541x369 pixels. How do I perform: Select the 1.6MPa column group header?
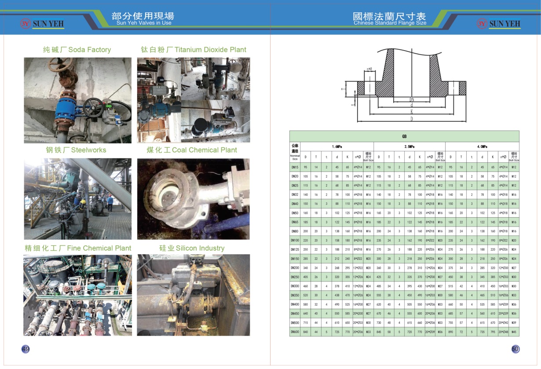click(x=337, y=146)
